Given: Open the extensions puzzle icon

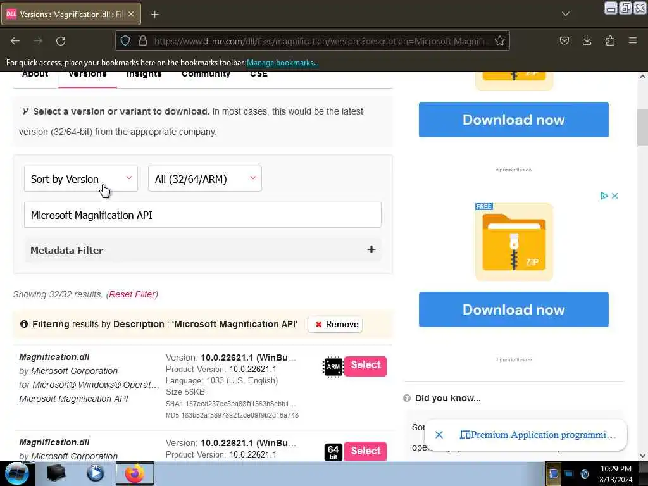Looking at the screenshot, I should pos(610,41).
